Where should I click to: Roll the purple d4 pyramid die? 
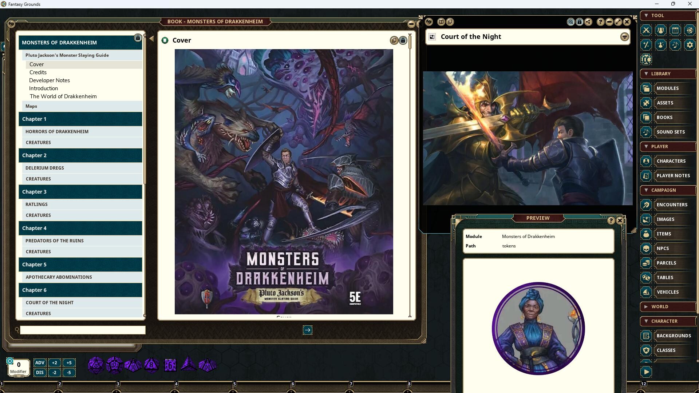click(189, 364)
